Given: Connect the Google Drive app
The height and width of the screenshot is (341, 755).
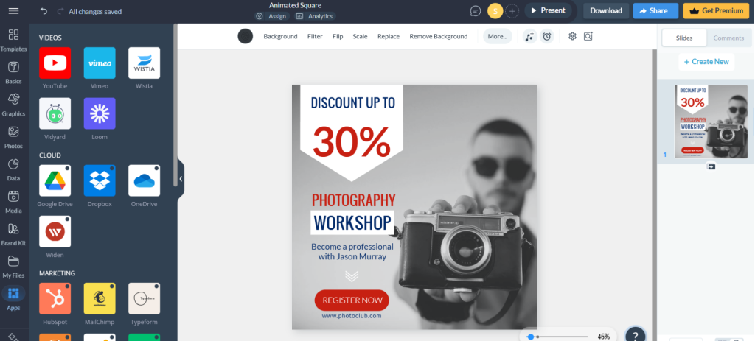Looking at the screenshot, I should (55, 180).
